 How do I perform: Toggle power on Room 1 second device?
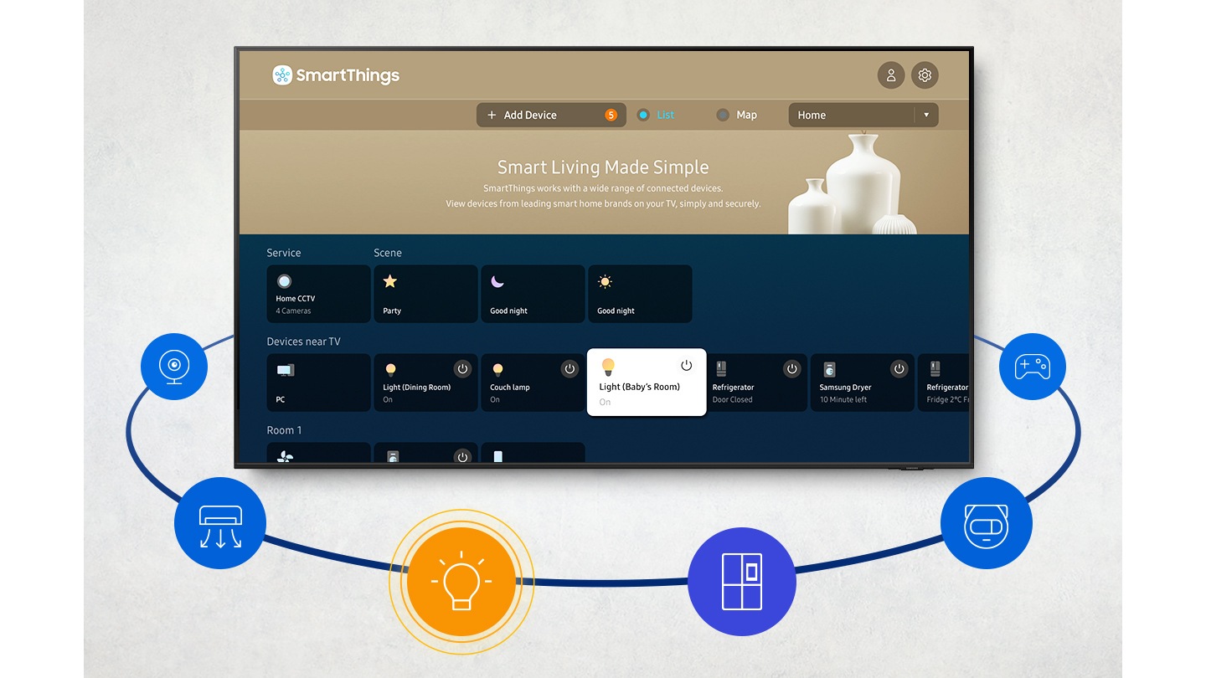click(x=462, y=456)
